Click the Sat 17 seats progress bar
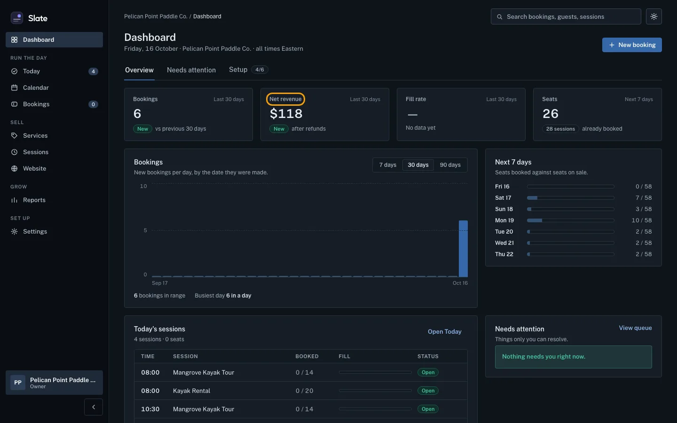The image size is (677, 423). tap(570, 198)
